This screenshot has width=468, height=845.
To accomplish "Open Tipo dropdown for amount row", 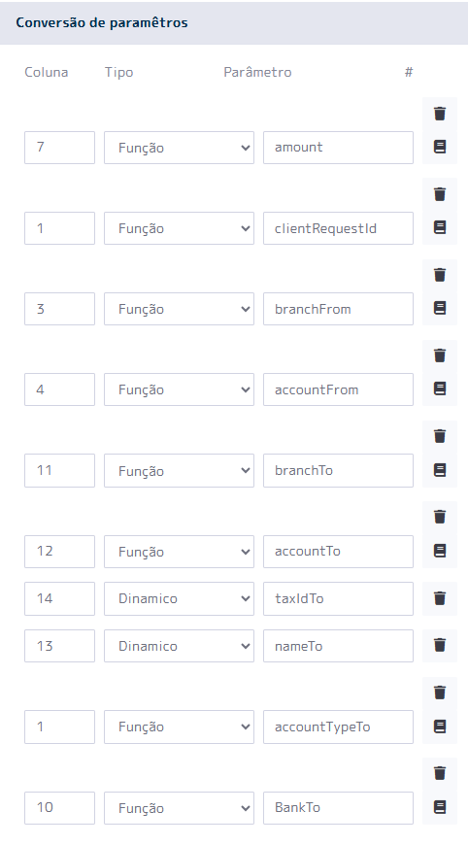I will [179, 148].
